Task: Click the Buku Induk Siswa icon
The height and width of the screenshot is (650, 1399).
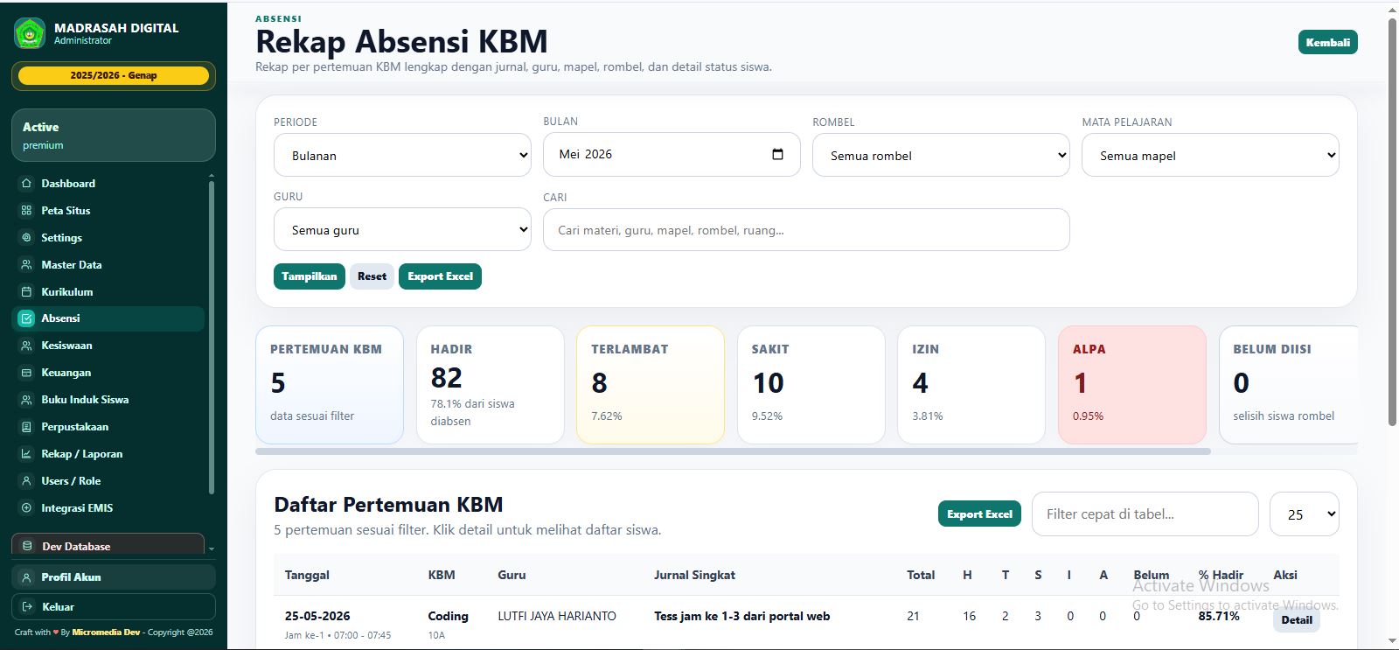Action: click(x=26, y=400)
